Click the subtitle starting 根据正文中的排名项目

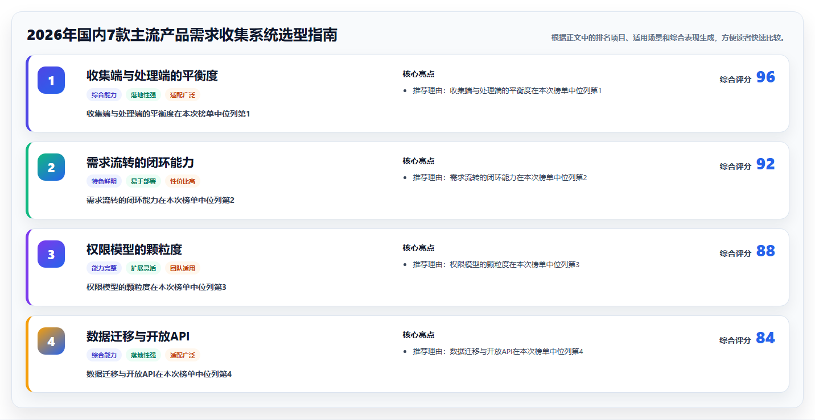pyautogui.click(x=669, y=38)
